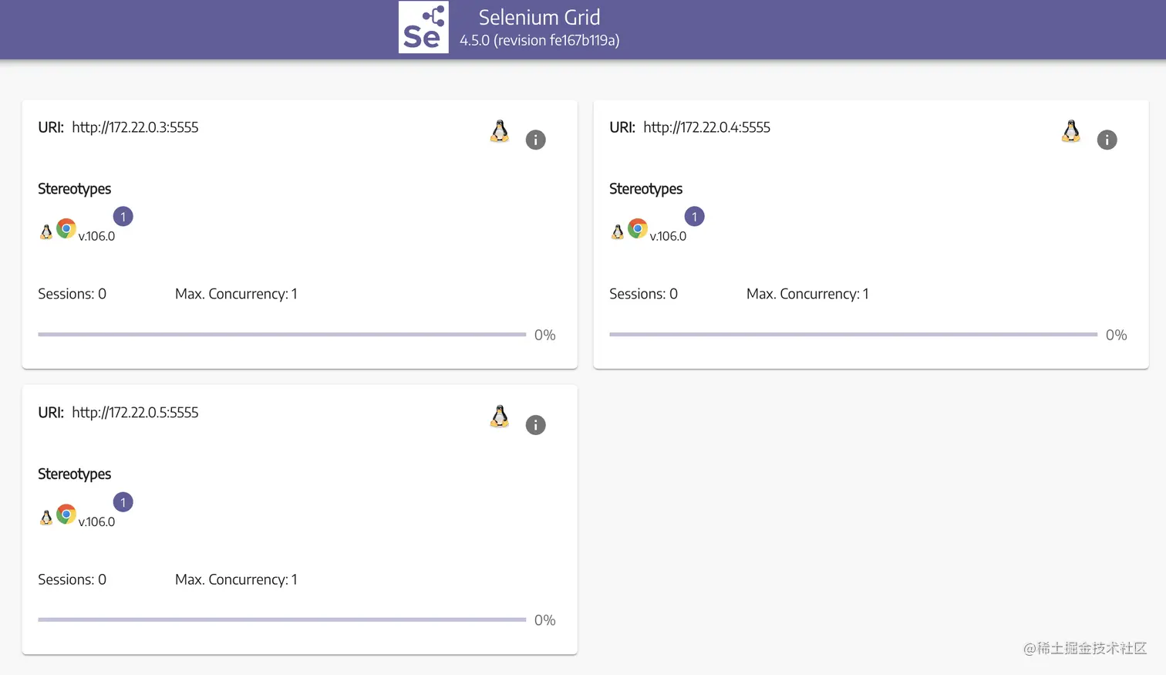The width and height of the screenshot is (1166, 675).
Task: Click slot count badge on node 172.22.0.4
Action: (x=695, y=217)
